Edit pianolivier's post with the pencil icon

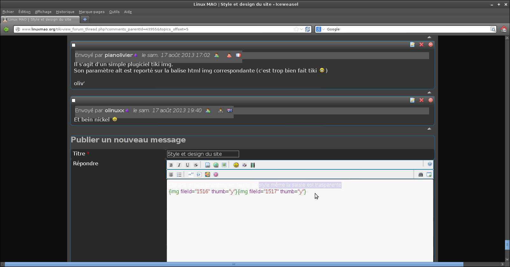[x=412, y=44]
